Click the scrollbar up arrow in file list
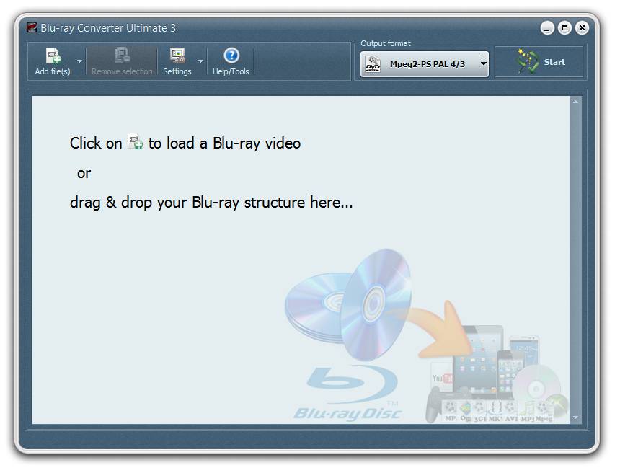Screen dimensions: 620x473 pyautogui.click(x=576, y=102)
